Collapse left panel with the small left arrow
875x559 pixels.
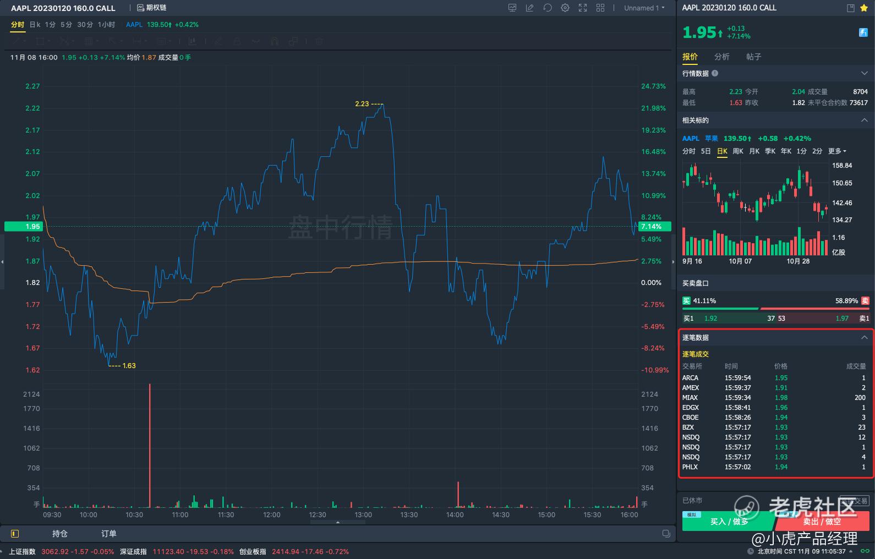point(2,262)
